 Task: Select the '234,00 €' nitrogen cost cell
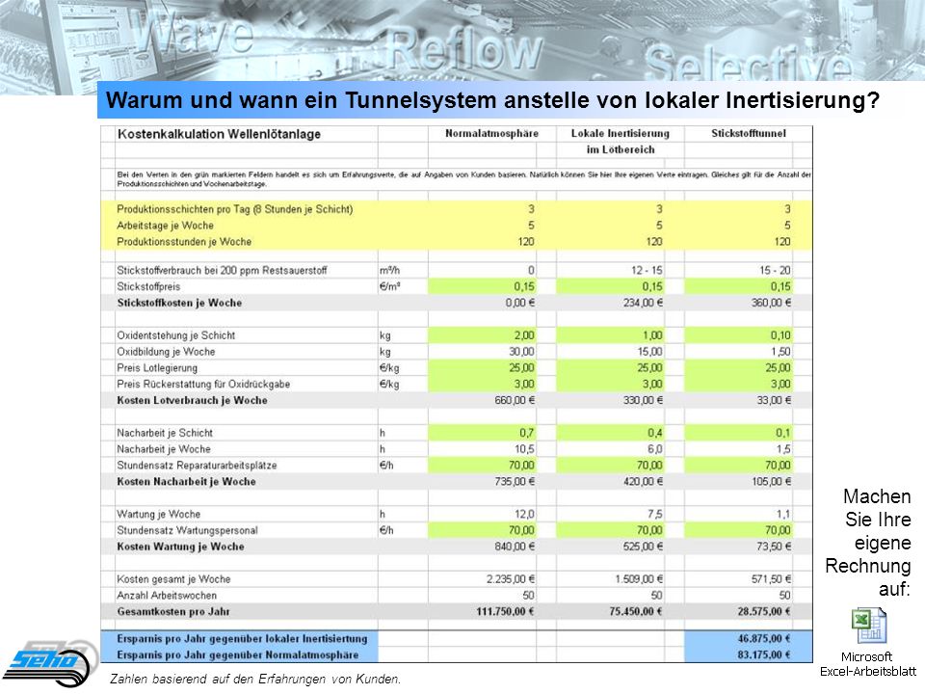pos(643,303)
